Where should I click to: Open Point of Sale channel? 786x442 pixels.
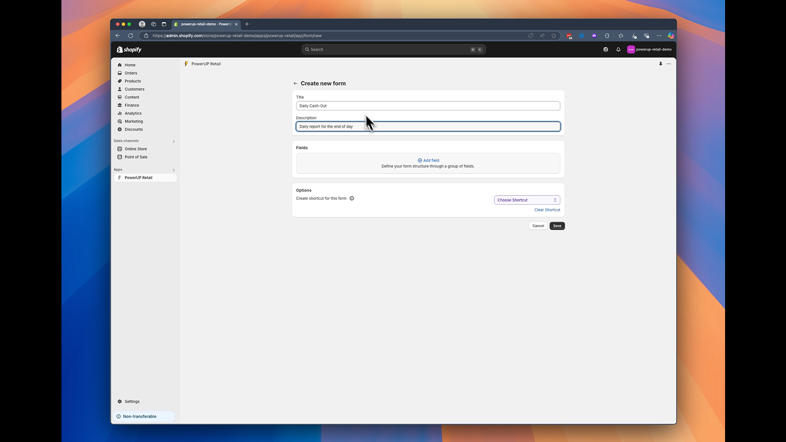[136, 157]
